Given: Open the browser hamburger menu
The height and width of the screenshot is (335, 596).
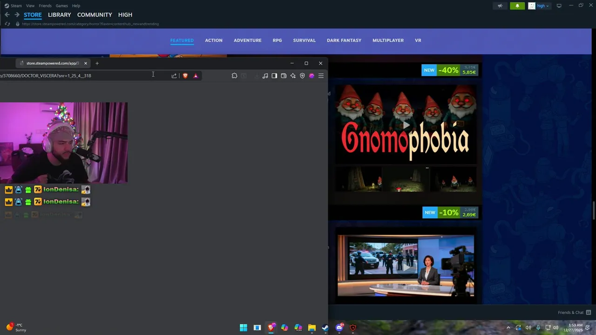Looking at the screenshot, I should point(321,76).
